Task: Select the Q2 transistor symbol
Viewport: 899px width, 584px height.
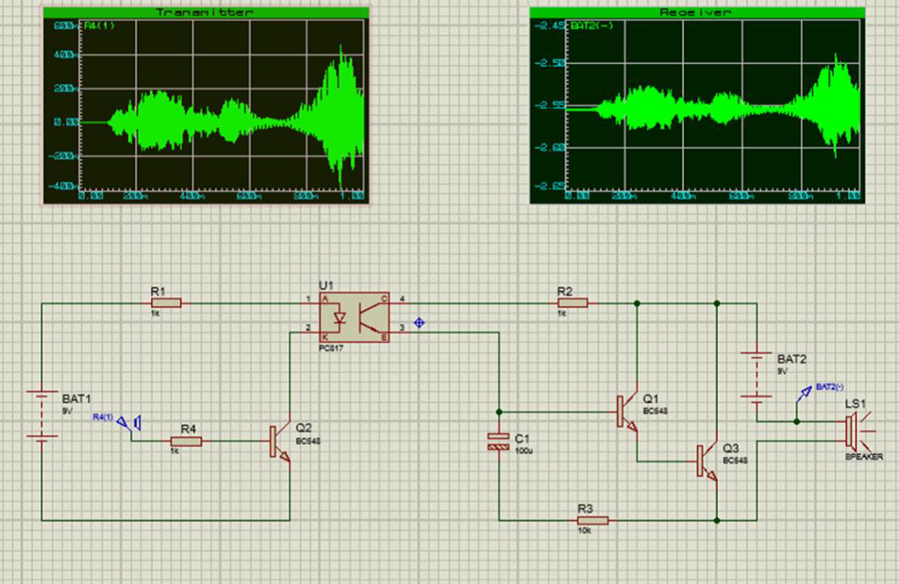Action: click(x=280, y=441)
